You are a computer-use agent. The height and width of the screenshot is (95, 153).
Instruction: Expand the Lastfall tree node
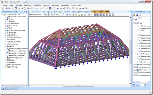point(5,47)
